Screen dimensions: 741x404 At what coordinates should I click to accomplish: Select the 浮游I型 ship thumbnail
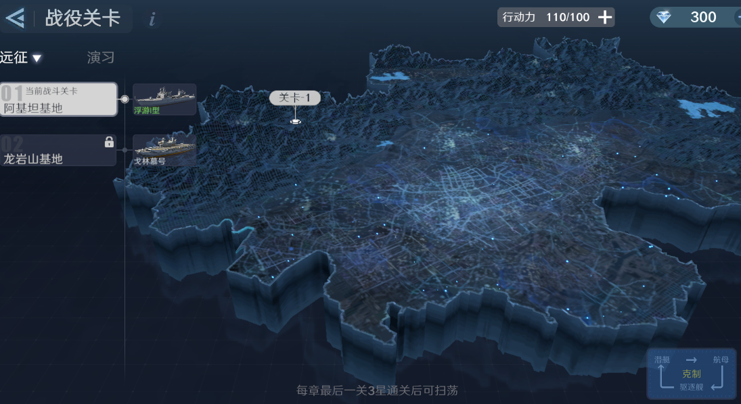[x=164, y=99]
